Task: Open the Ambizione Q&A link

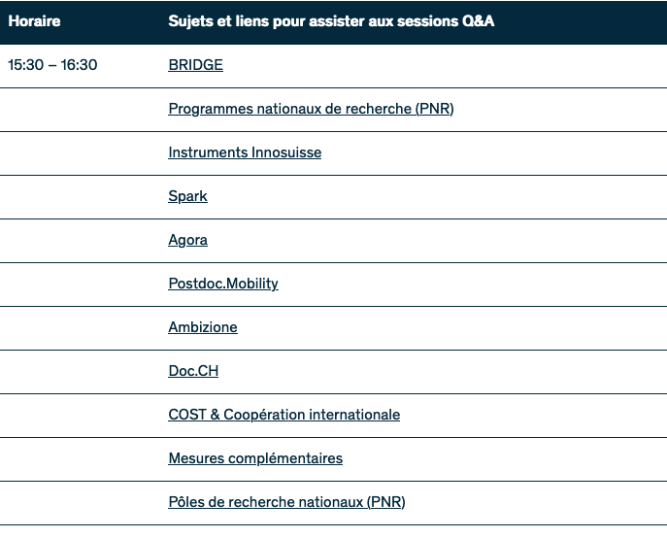Action: tap(202, 327)
